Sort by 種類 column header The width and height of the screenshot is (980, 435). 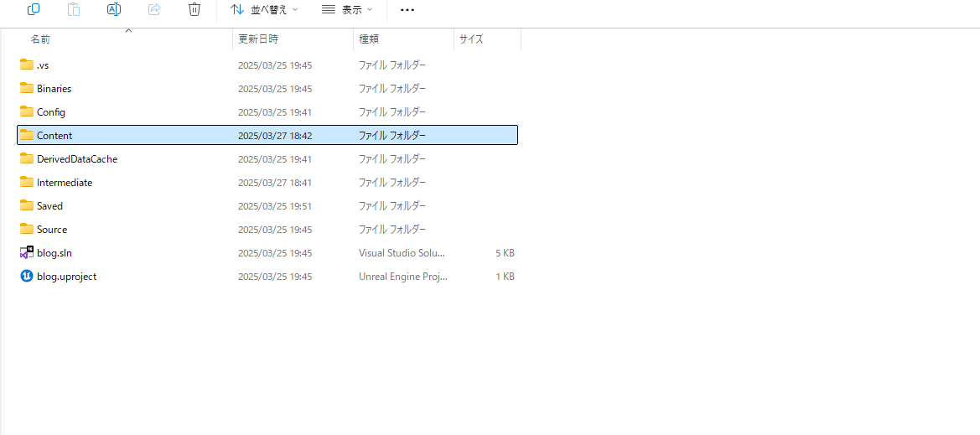[370, 39]
